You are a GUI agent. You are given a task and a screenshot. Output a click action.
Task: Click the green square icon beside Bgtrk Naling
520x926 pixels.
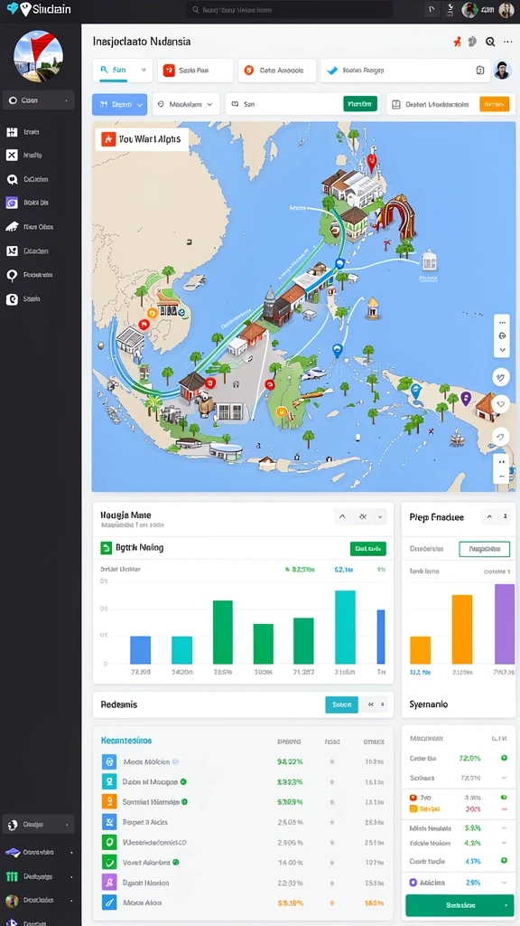pyautogui.click(x=107, y=548)
